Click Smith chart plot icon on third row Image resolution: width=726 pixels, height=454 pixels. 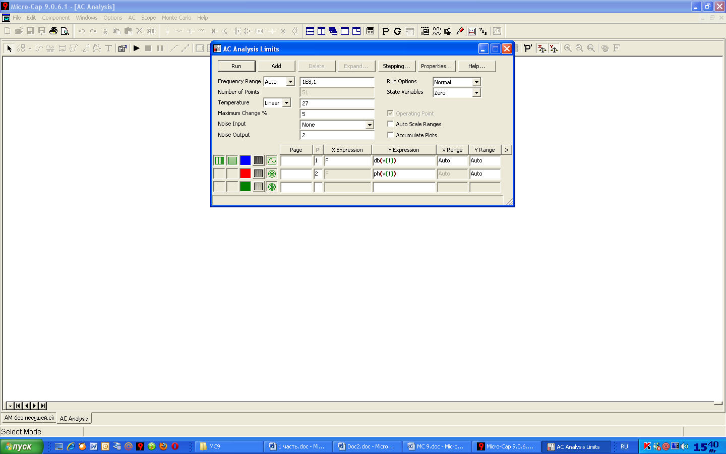pos(272,187)
